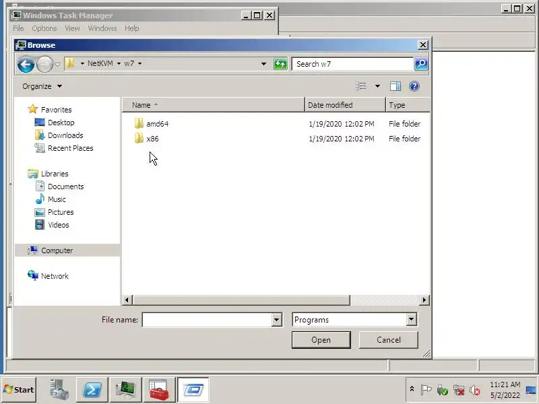The height and width of the screenshot is (404, 539).
Task: Open Documents library
Action: (65, 187)
